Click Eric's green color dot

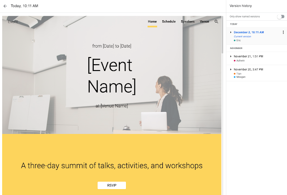pos(235,40)
